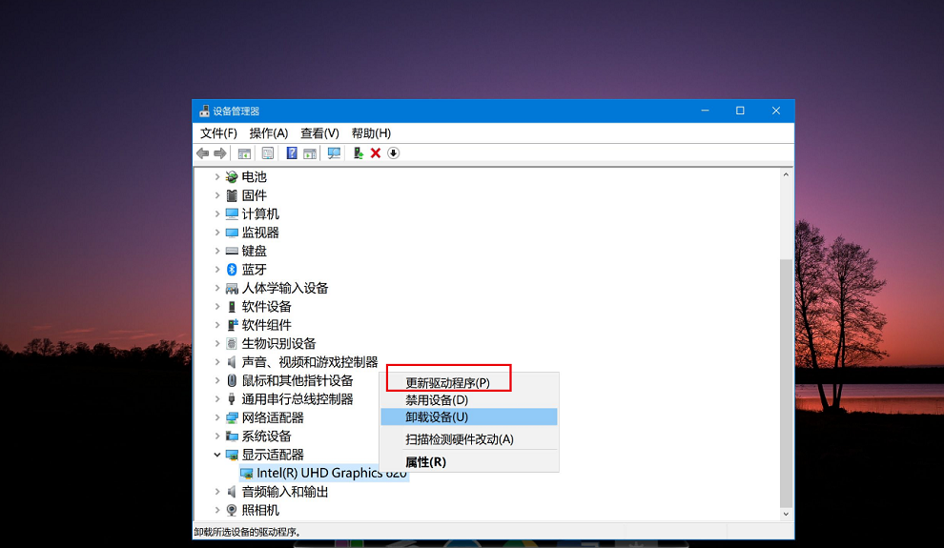This screenshot has width=944, height=548.
Task: Click the webcam icon beside 照相机
Action: coord(232,510)
